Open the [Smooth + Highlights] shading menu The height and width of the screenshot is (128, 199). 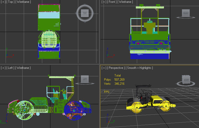(139, 68)
